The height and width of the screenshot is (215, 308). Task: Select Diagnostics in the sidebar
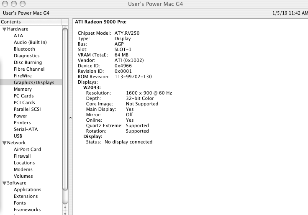tap(26, 56)
